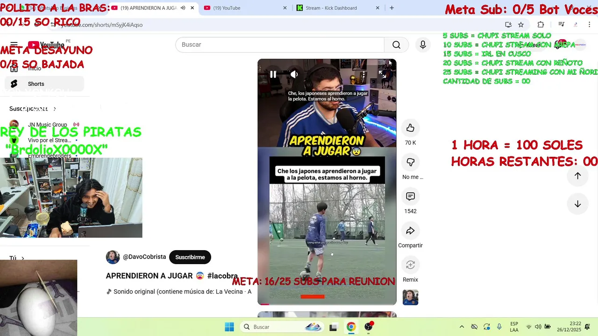Click the microphone tray icon

pyautogui.click(x=499, y=327)
